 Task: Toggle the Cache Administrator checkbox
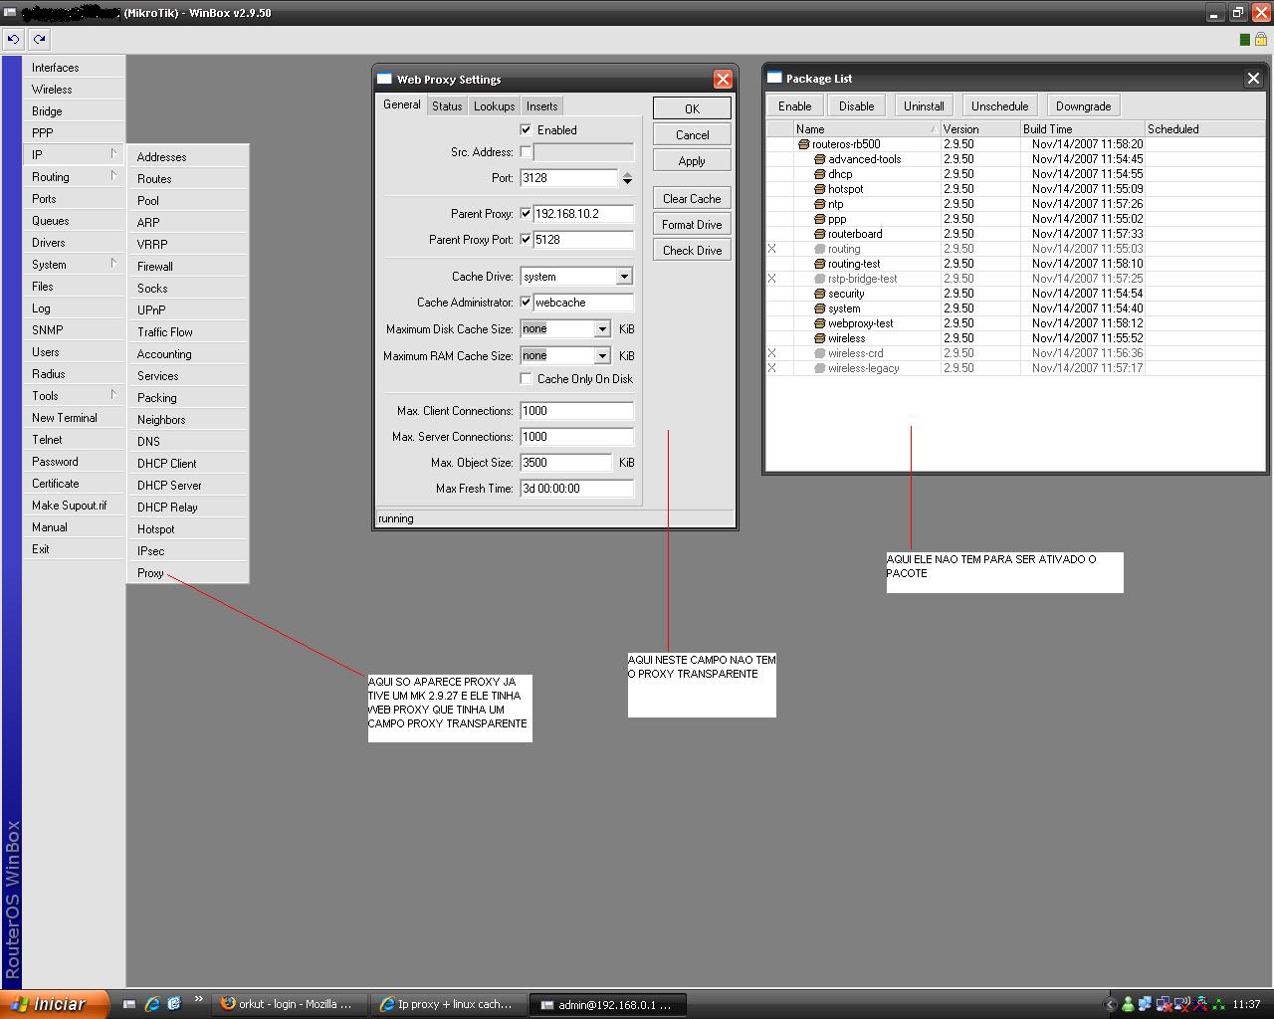click(x=526, y=302)
